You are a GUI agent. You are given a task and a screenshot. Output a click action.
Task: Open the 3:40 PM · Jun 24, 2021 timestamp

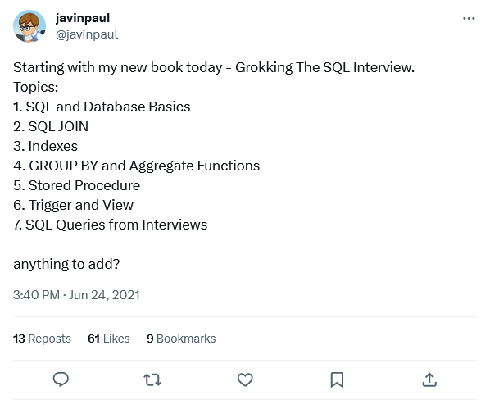(76, 295)
